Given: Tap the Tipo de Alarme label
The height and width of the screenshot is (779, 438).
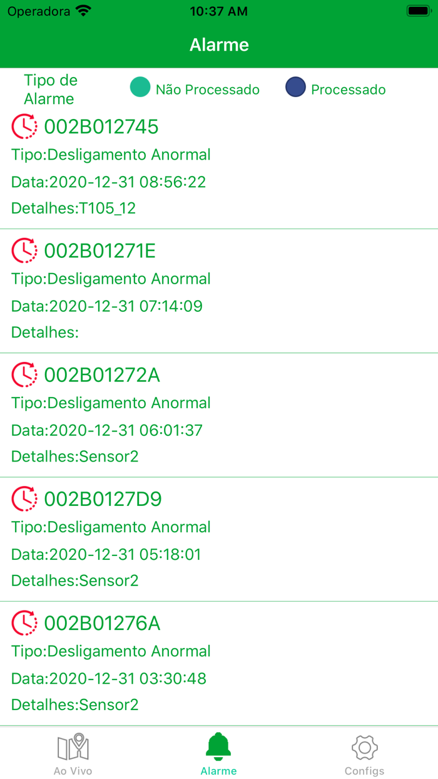Looking at the screenshot, I should tap(50, 90).
